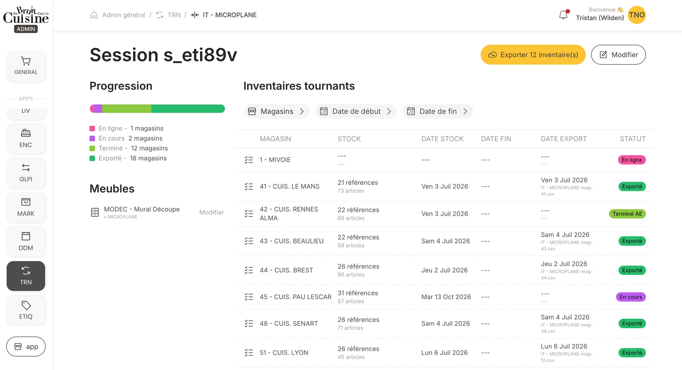Click the En ligne status badge
This screenshot has width=682, height=370.
point(632,160)
